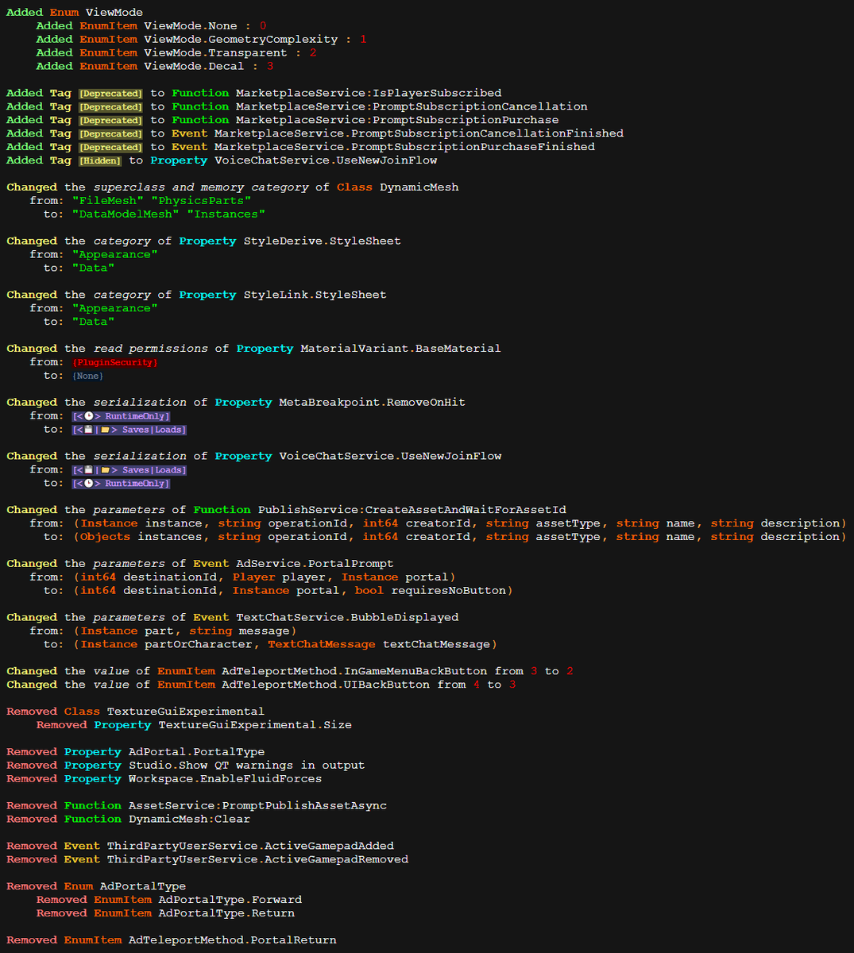Image resolution: width=854 pixels, height=953 pixels.
Task: Click the Saves|Loads tag under MetaBreakpoint.RemoveOnHit
Action: [129, 430]
